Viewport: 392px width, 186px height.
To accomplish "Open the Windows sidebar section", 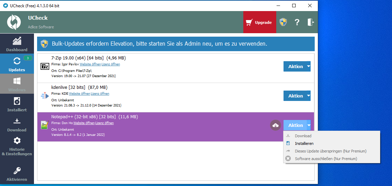I will point(17,84).
